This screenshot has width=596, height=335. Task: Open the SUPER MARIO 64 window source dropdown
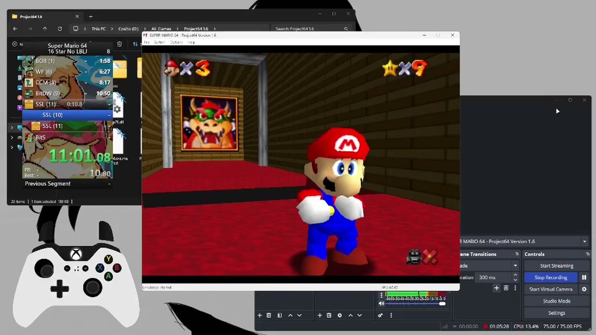click(584, 241)
